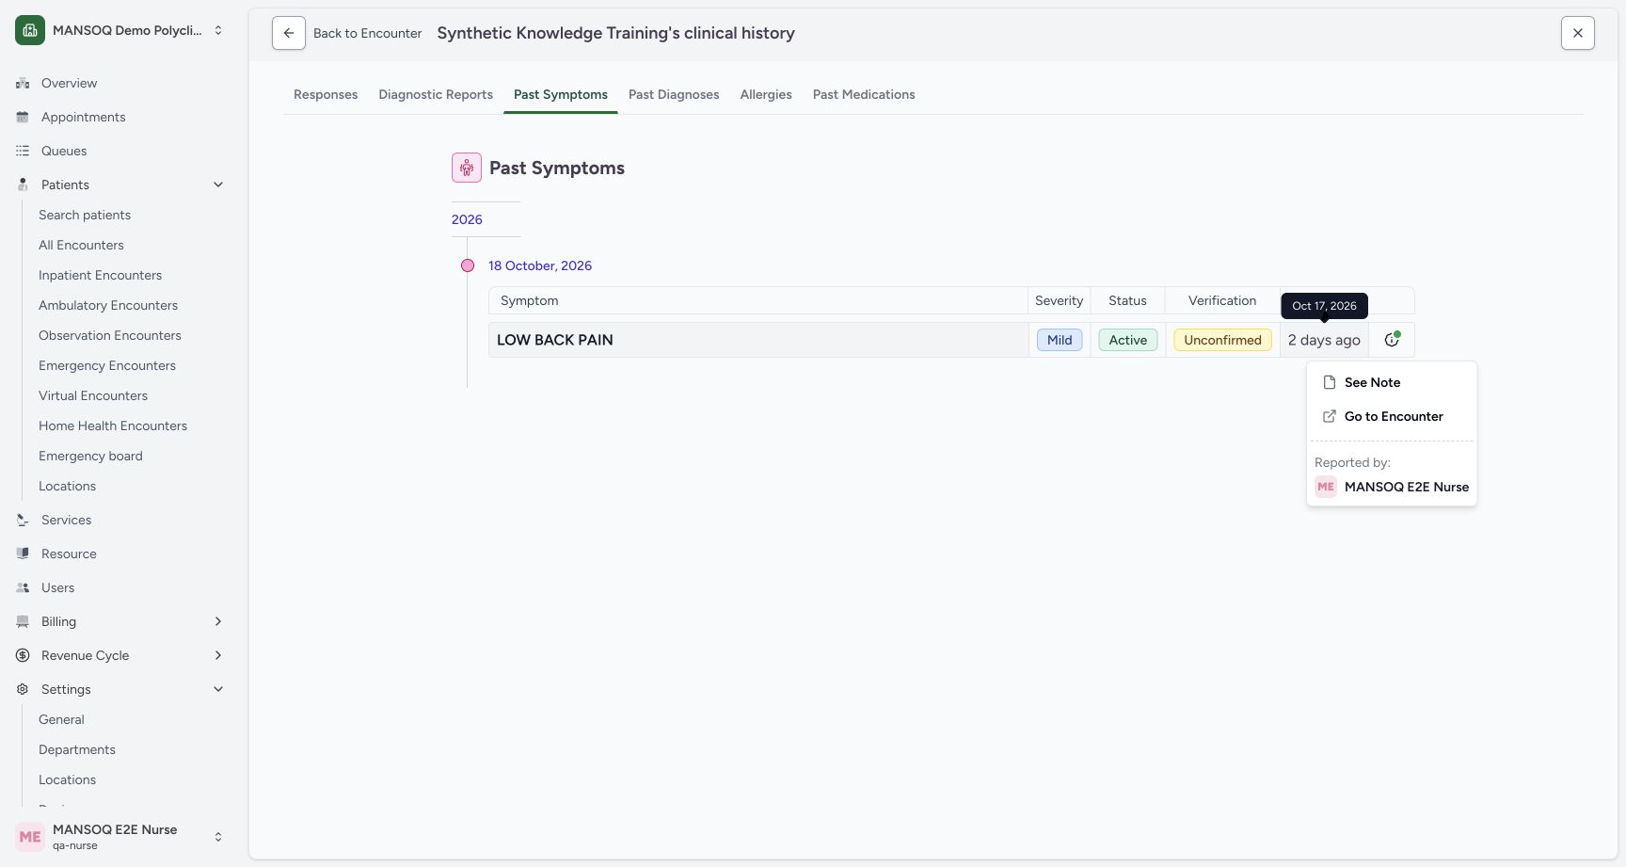Viewport: 1626px width, 867px height.
Task: Expand the Revenue Cycle arrow
Action: pos(218,655)
